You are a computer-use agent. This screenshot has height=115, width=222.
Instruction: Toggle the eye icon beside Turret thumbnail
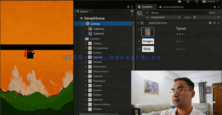point(139,29)
